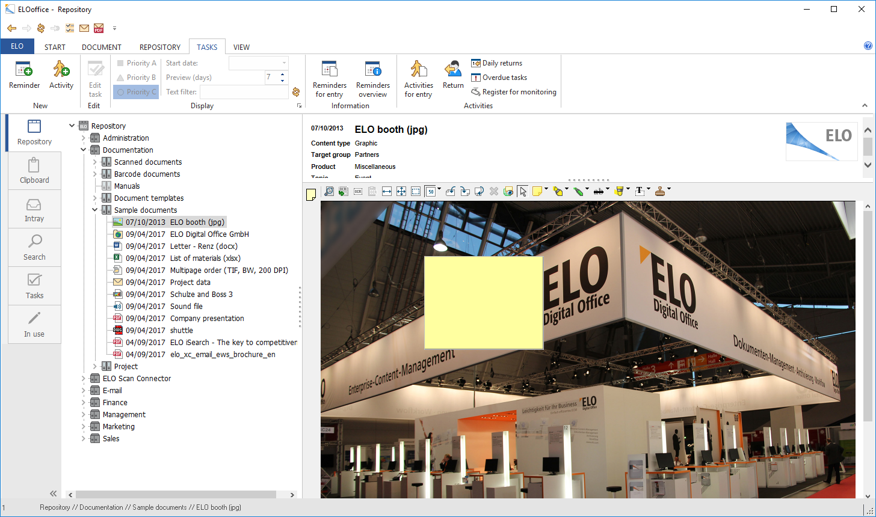Open the help question mark icon
The image size is (876, 517).
[x=868, y=46]
